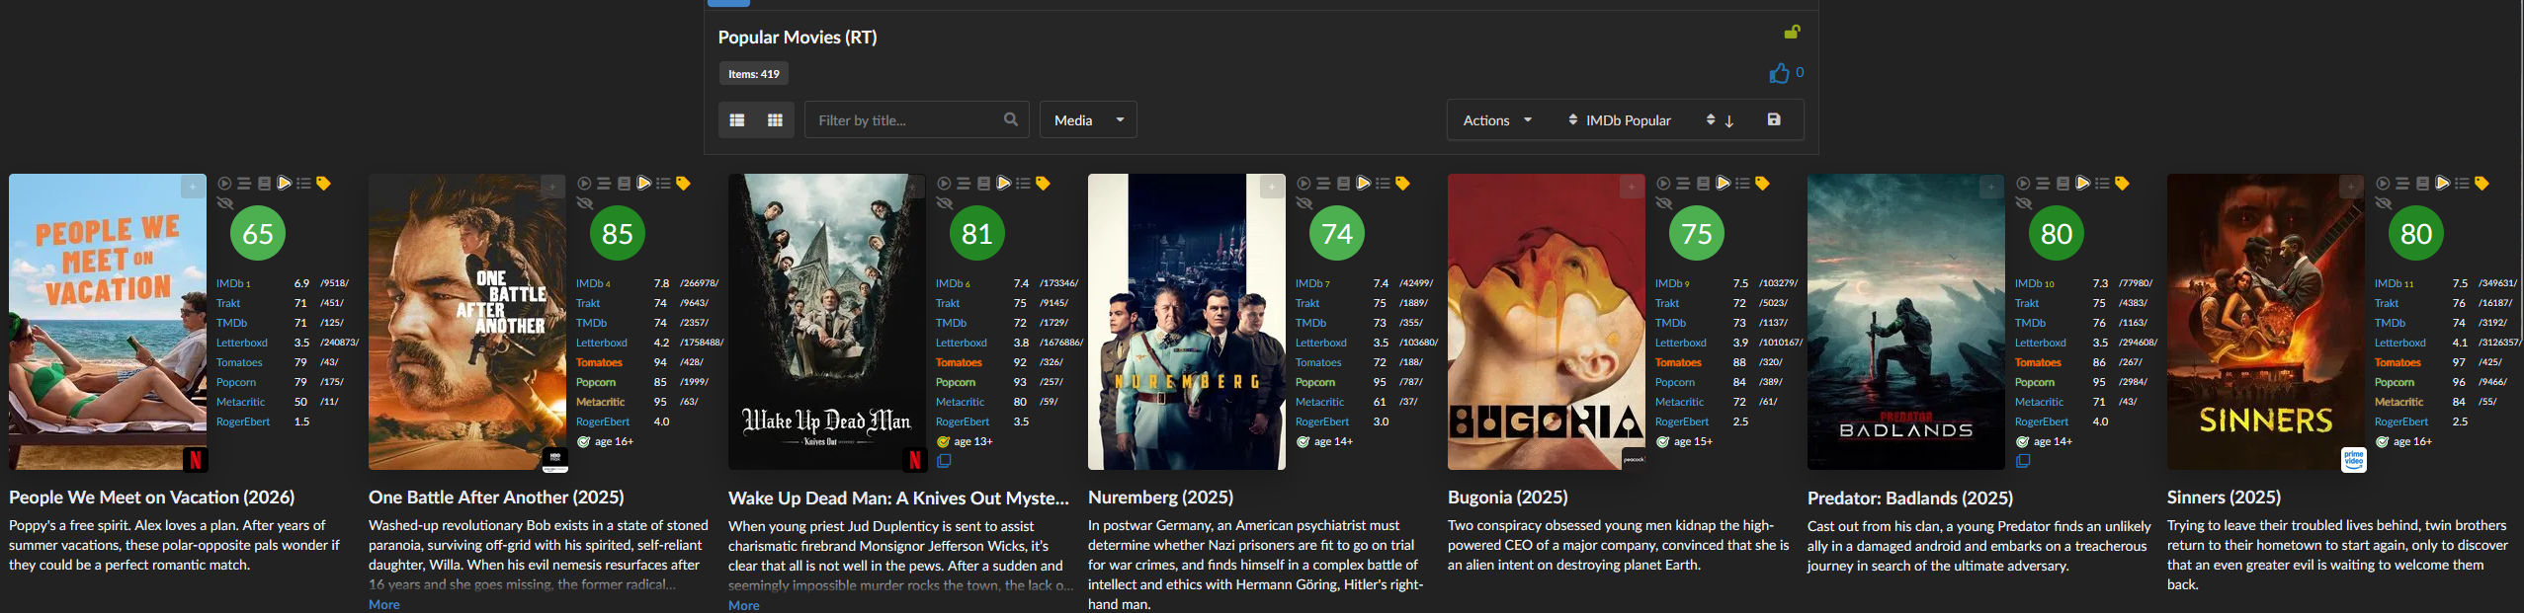Screen dimensions: 2524x613
Task: Click the bulleted list icon for One Battle After Another
Action: click(x=663, y=184)
